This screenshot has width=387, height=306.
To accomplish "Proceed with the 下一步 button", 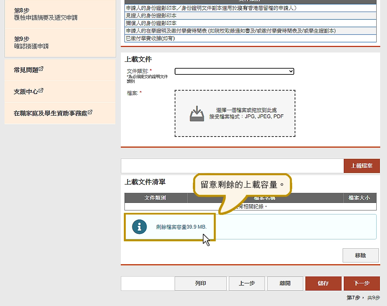I will pos(362,283).
